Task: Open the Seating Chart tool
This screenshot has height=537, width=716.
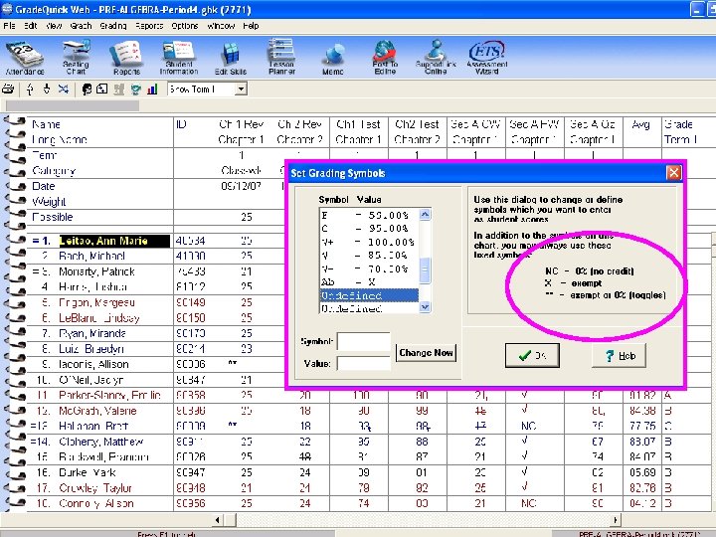Action: 76,58
